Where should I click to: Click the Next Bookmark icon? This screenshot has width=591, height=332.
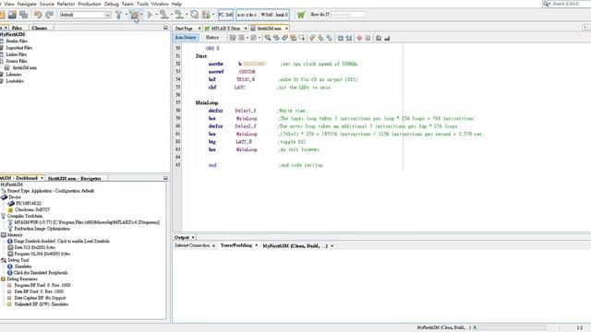coord(320,38)
